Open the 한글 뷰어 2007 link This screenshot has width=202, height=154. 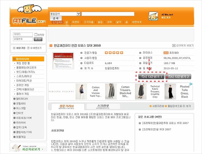click(157, 130)
